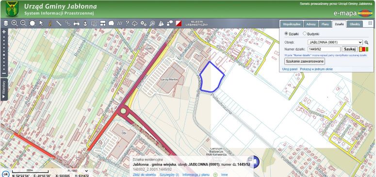The image size is (376, 177).
Task: Click Zbliż do obiektu link
Action: point(145,175)
